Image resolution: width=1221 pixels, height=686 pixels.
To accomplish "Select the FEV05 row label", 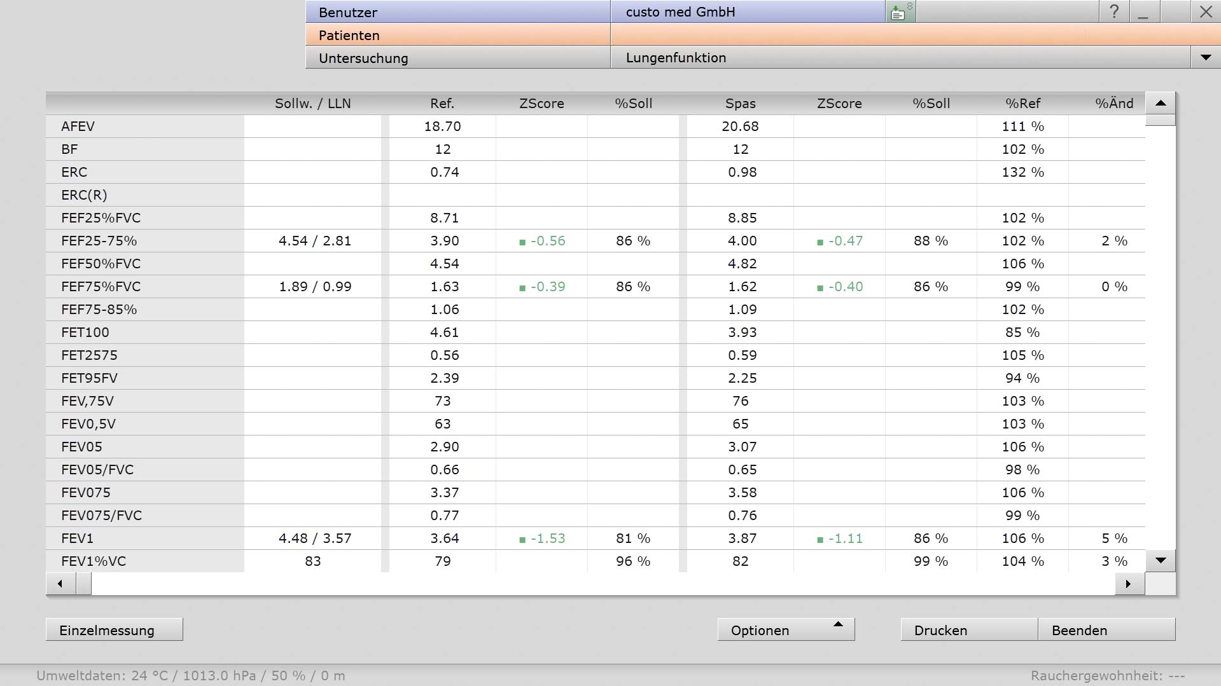I will [81, 446].
